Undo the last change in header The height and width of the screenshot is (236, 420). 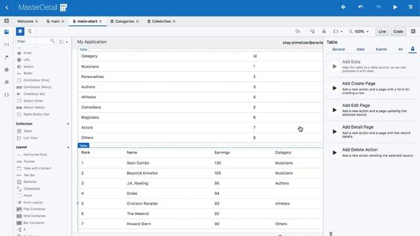(x=360, y=7)
